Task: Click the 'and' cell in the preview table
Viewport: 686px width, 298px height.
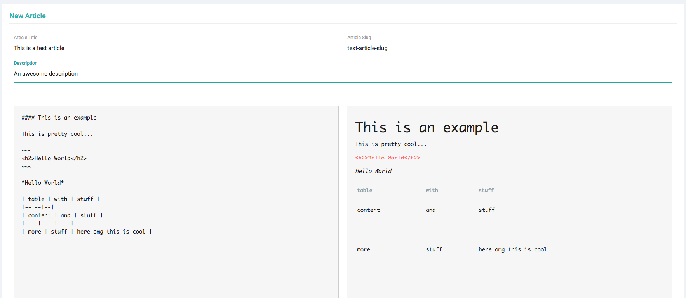Action: pyautogui.click(x=430, y=210)
